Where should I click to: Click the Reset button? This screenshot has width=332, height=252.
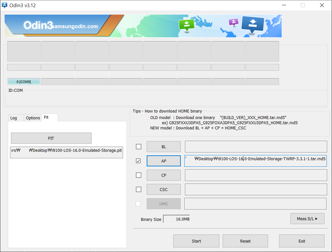[245, 241]
